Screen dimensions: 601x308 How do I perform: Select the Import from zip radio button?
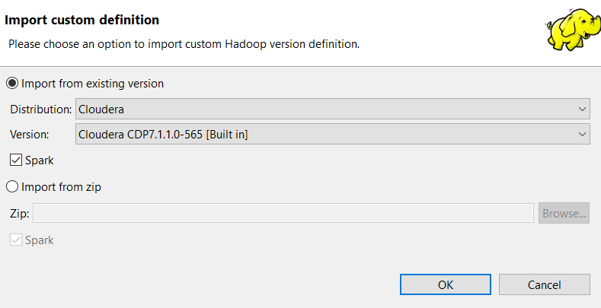tap(12, 186)
